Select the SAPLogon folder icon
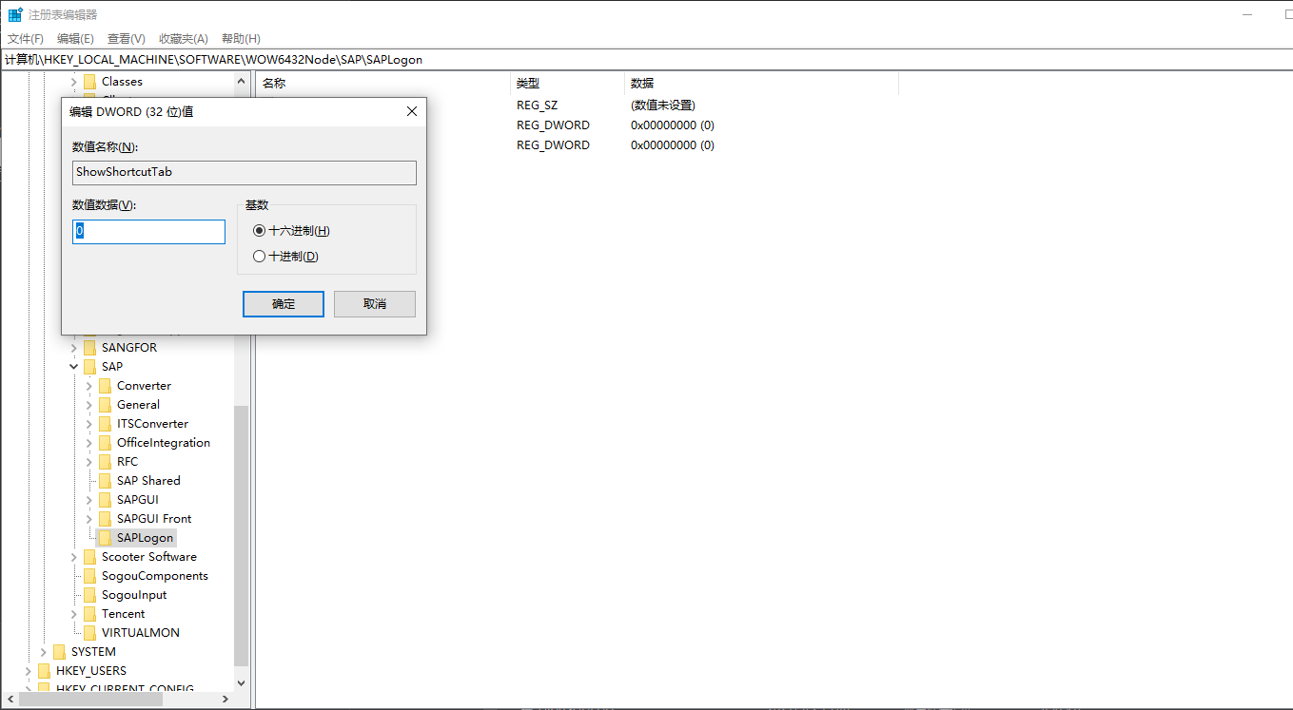 105,537
